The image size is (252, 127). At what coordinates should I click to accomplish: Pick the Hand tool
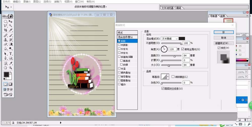5,68
